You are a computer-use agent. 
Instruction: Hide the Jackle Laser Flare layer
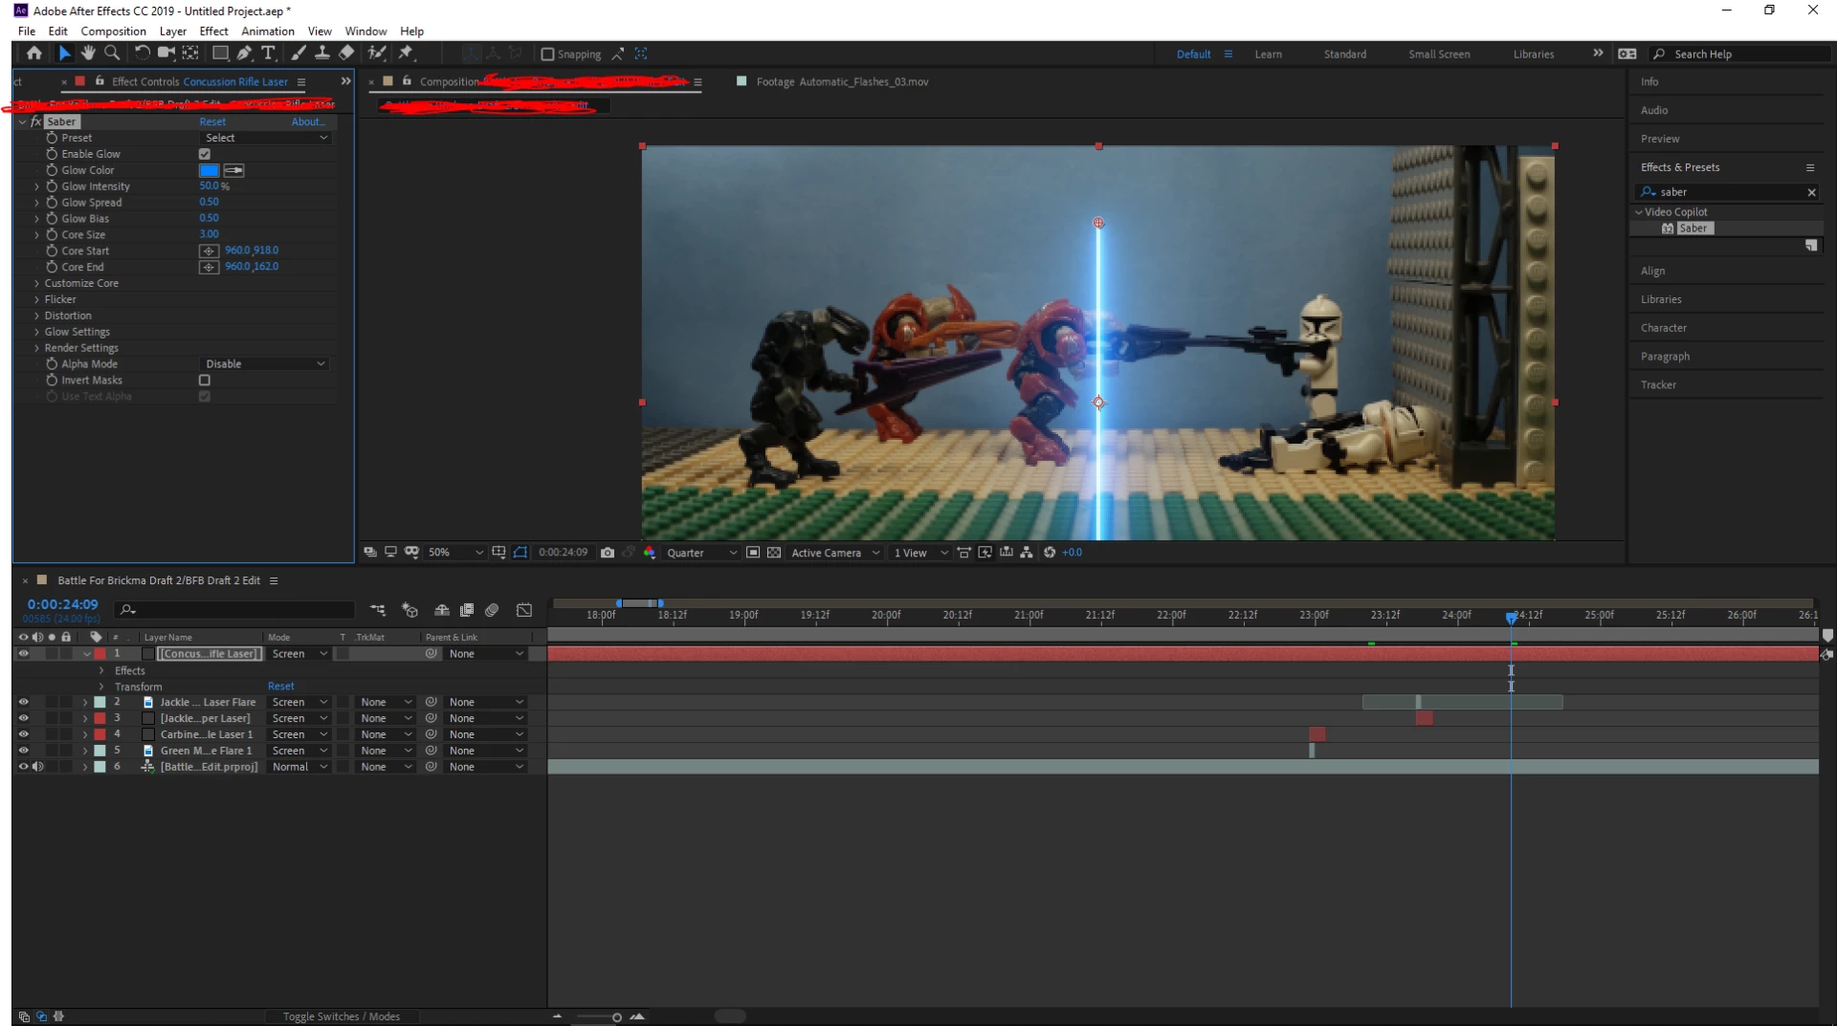tap(23, 702)
